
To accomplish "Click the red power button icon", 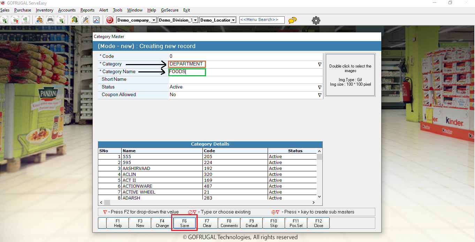I will [x=110, y=20].
